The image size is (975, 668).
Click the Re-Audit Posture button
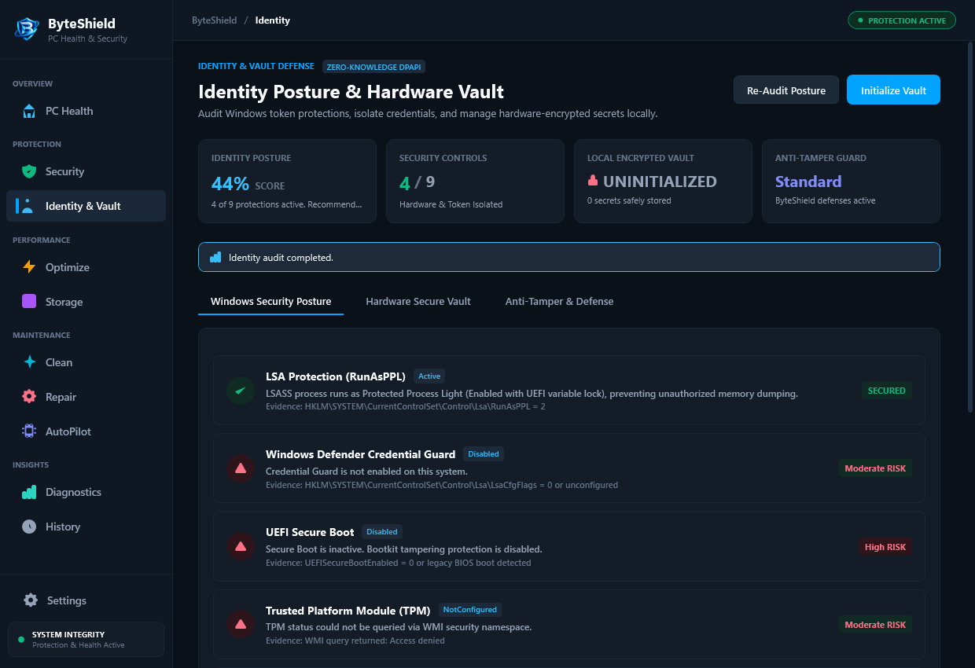pyautogui.click(x=786, y=90)
